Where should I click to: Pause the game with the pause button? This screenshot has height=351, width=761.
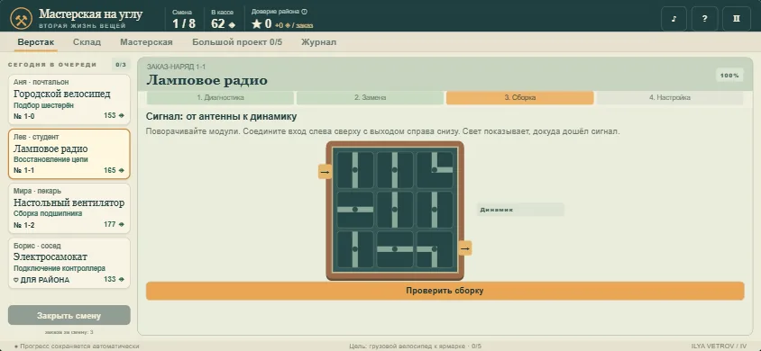point(737,19)
